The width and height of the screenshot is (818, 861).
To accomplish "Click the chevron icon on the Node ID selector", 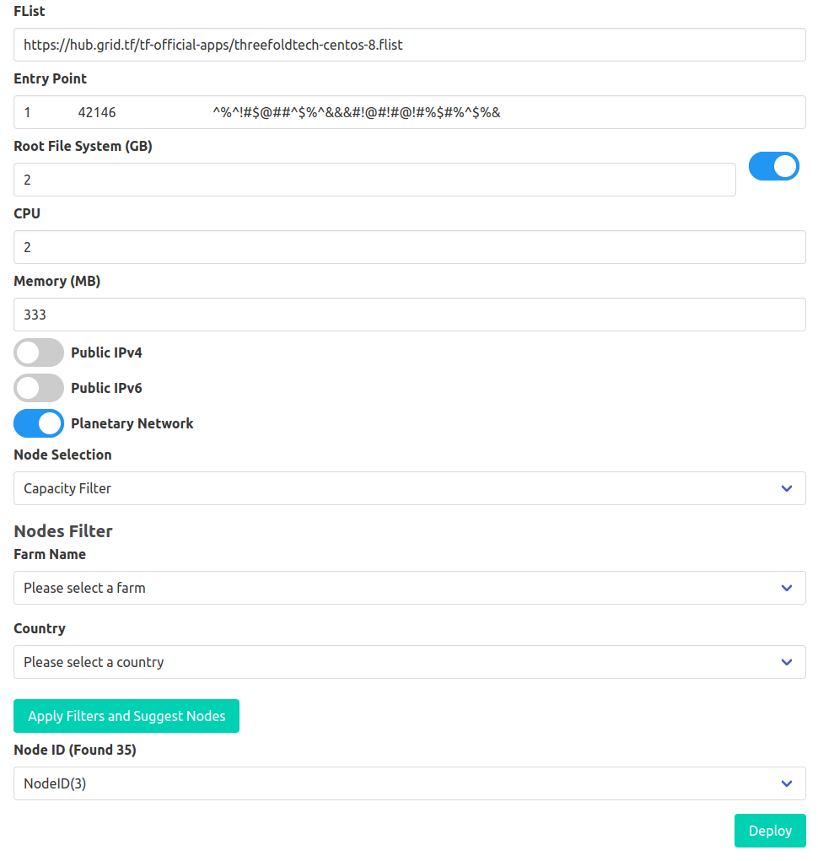I will 786,783.
